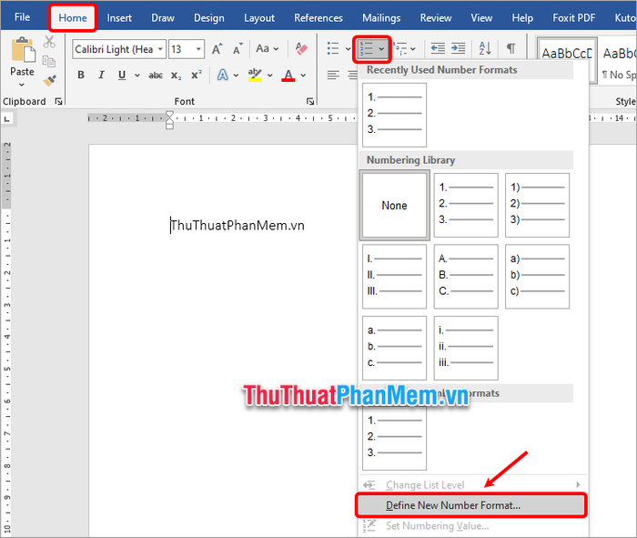
Task: Open the font name dropdown
Action: 160,49
